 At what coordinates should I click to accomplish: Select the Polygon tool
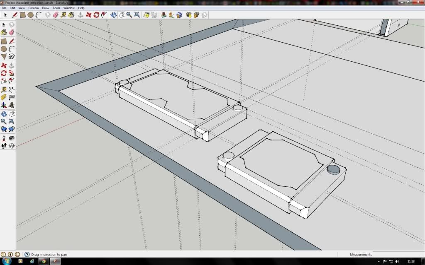click(x=4, y=56)
